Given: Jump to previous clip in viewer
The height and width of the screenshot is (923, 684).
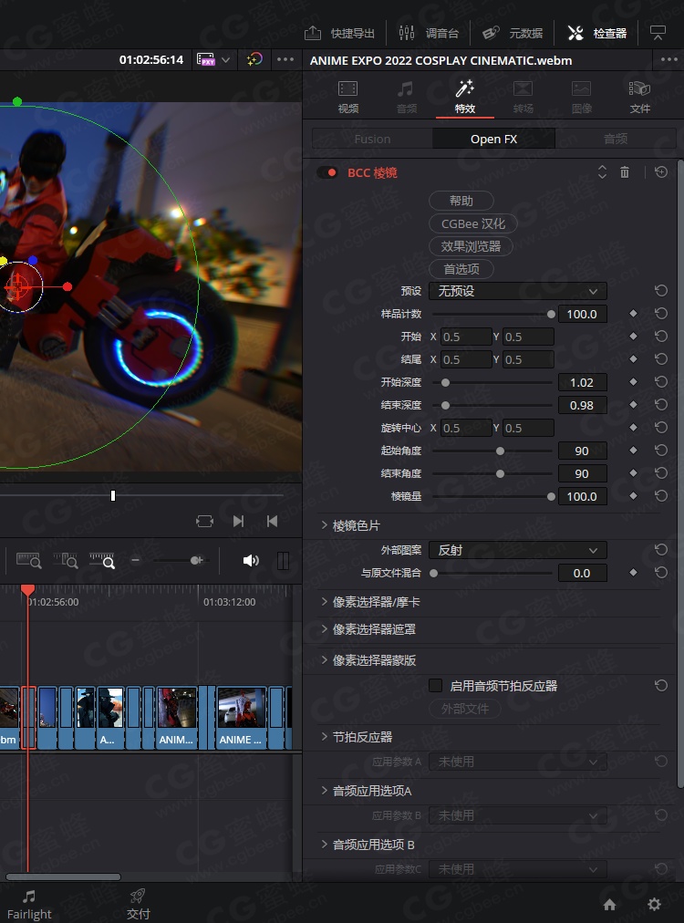Looking at the screenshot, I should click(x=272, y=522).
